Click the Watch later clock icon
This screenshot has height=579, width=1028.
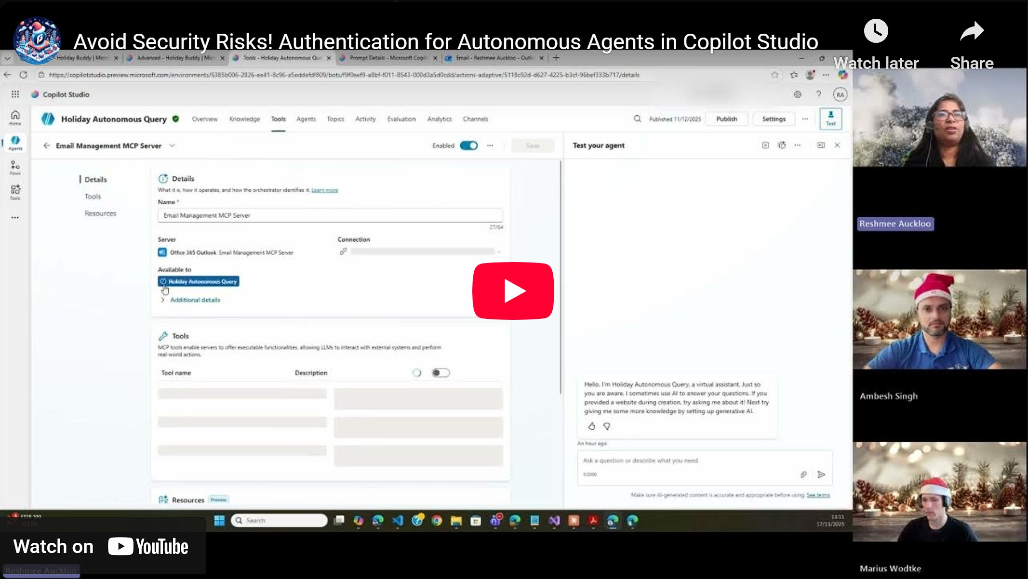pyautogui.click(x=876, y=32)
